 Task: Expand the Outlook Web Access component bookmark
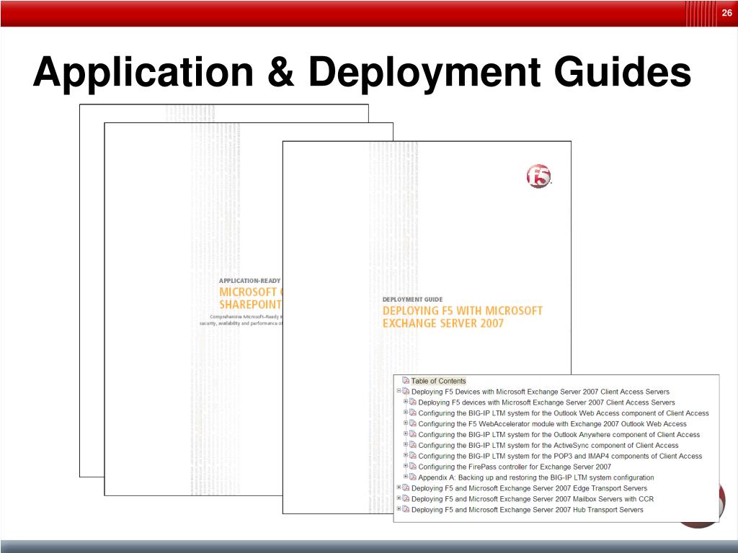point(406,413)
